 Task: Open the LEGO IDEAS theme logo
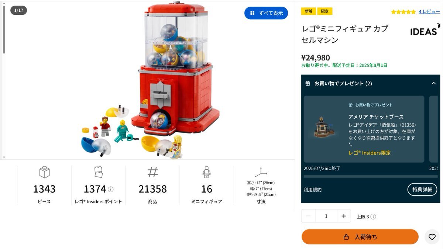tap(425, 30)
